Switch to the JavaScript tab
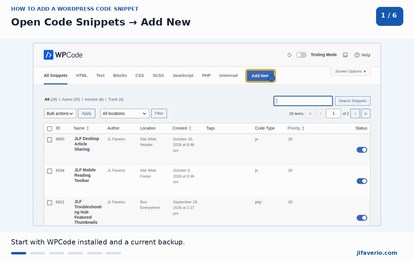This screenshot has height=262, width=414. coord(183,75)
